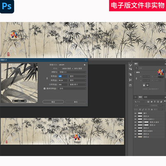This screenshot has width=166, height=166.
Task: Open the width unit dropdown
Action: tap(78, 76)
